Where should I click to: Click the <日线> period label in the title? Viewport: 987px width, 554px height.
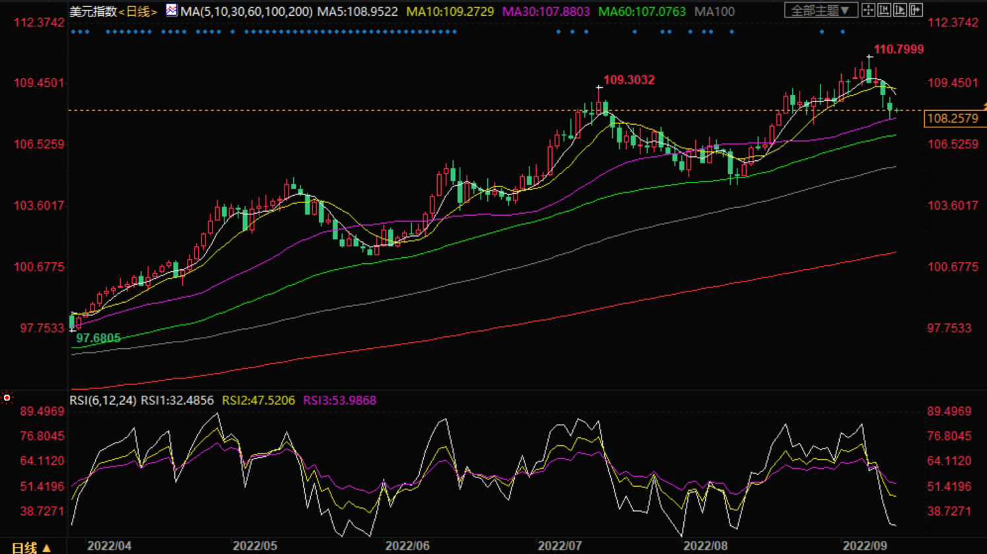coord(138,12)
